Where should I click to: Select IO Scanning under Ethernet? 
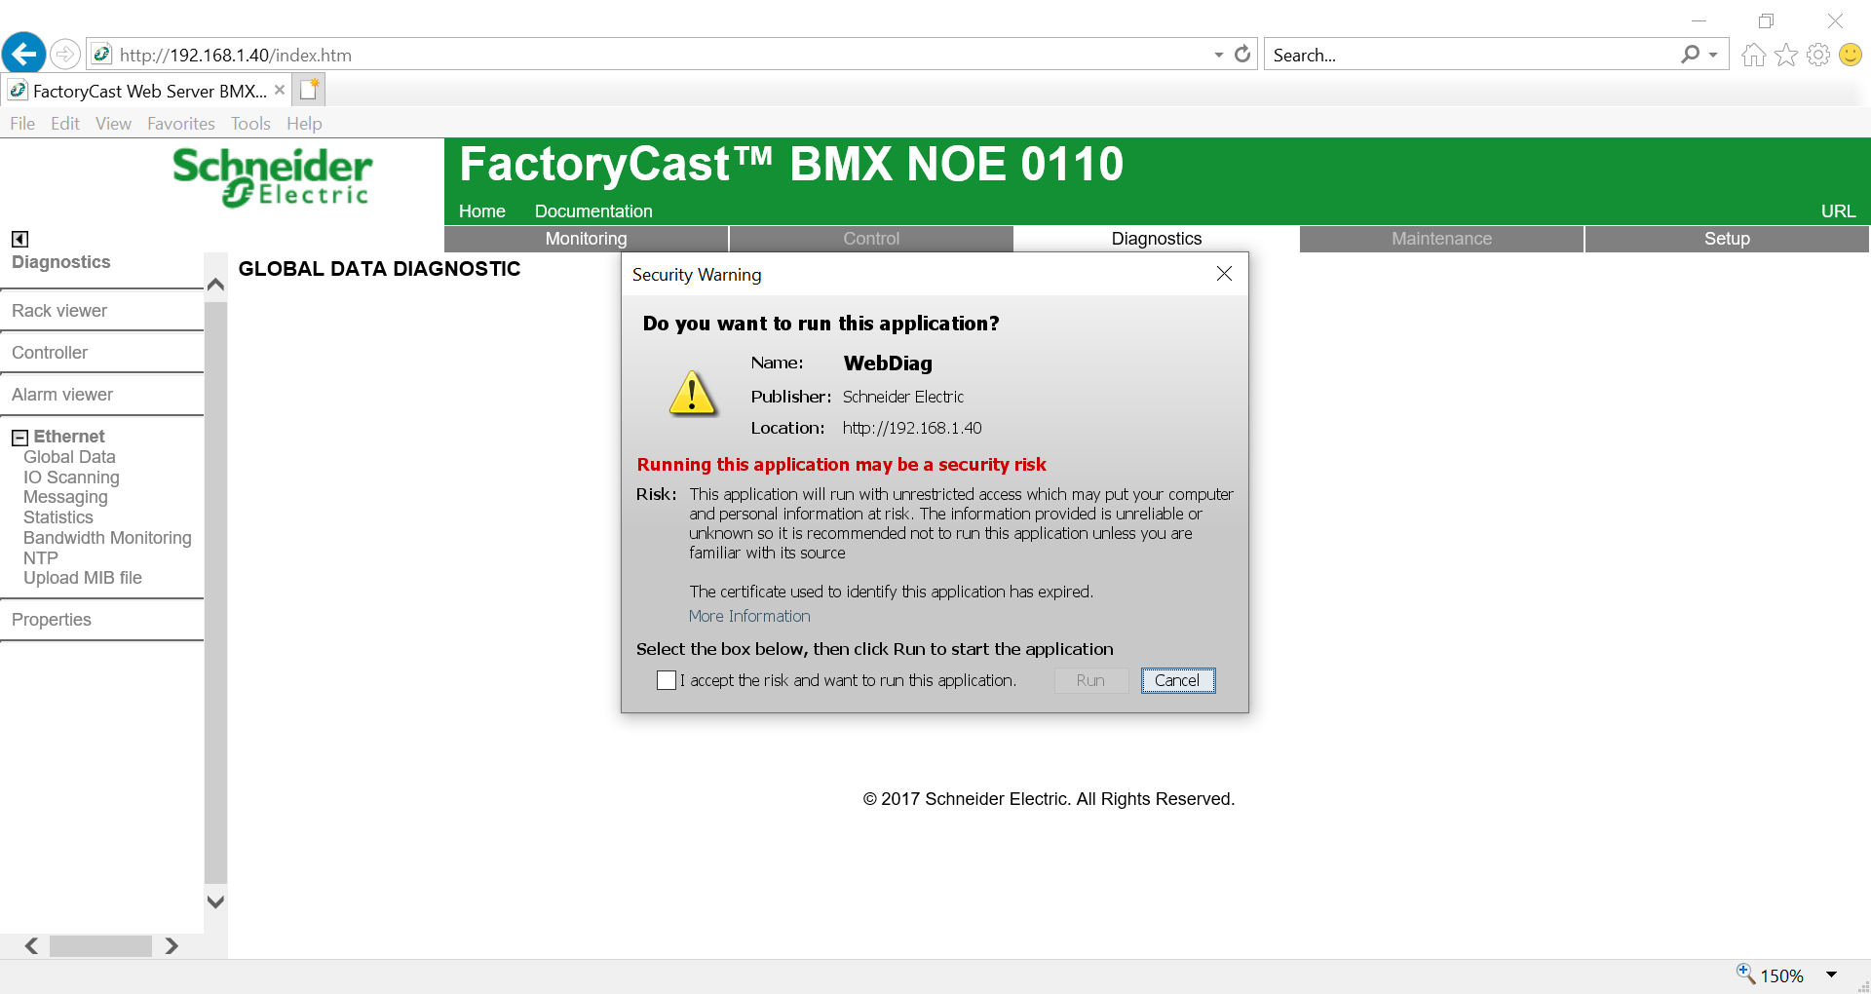click(x=71, y=478)
